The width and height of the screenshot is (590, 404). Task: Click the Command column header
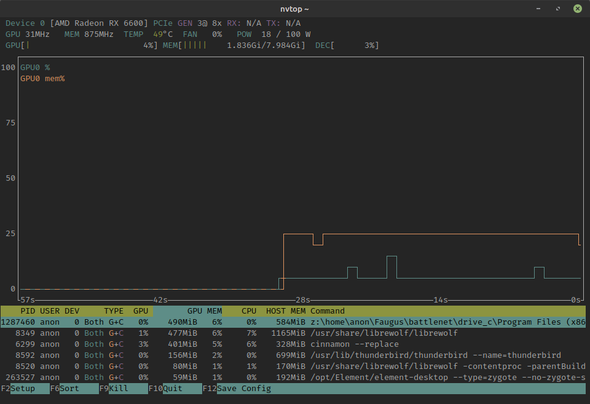tap(328, 311)
